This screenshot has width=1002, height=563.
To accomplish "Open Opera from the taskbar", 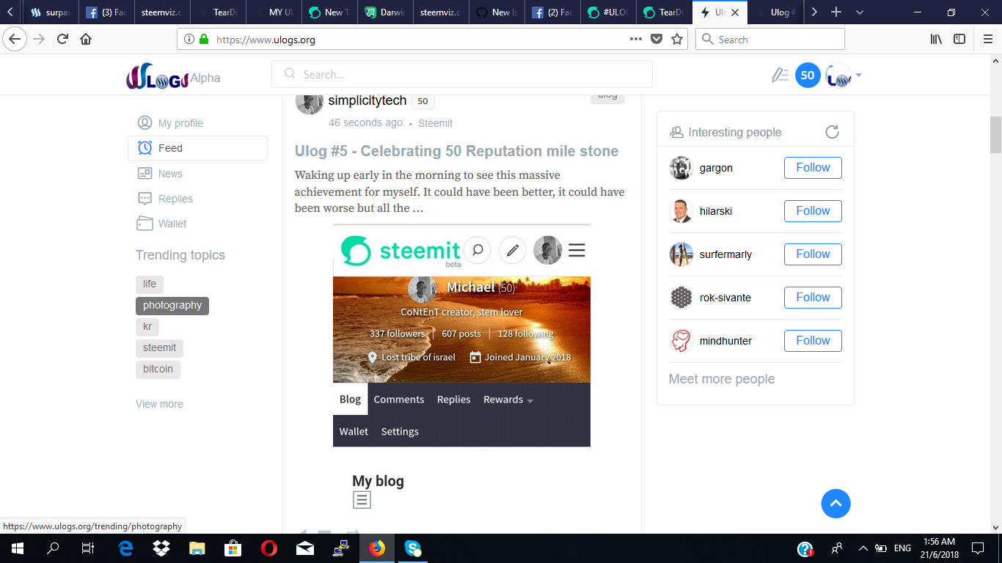I will click(x=268, y=548).
